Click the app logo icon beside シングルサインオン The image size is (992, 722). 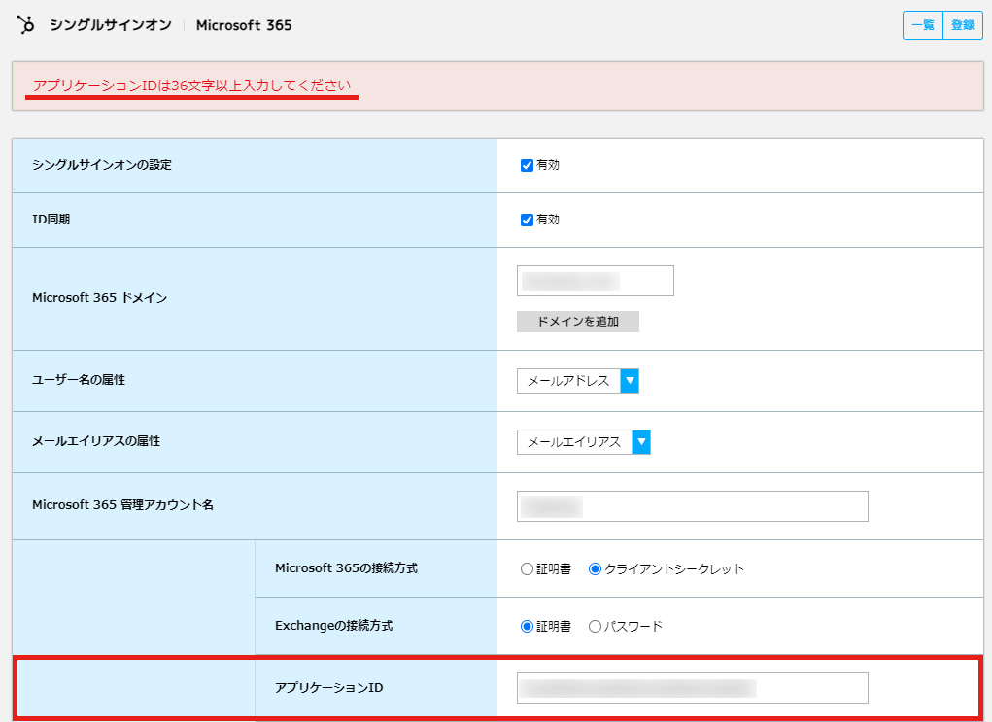coord(25,24)
